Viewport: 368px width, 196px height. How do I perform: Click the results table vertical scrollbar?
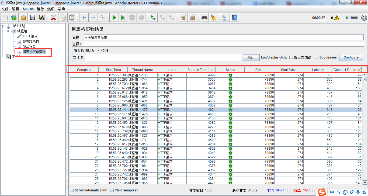pos(365,129)
